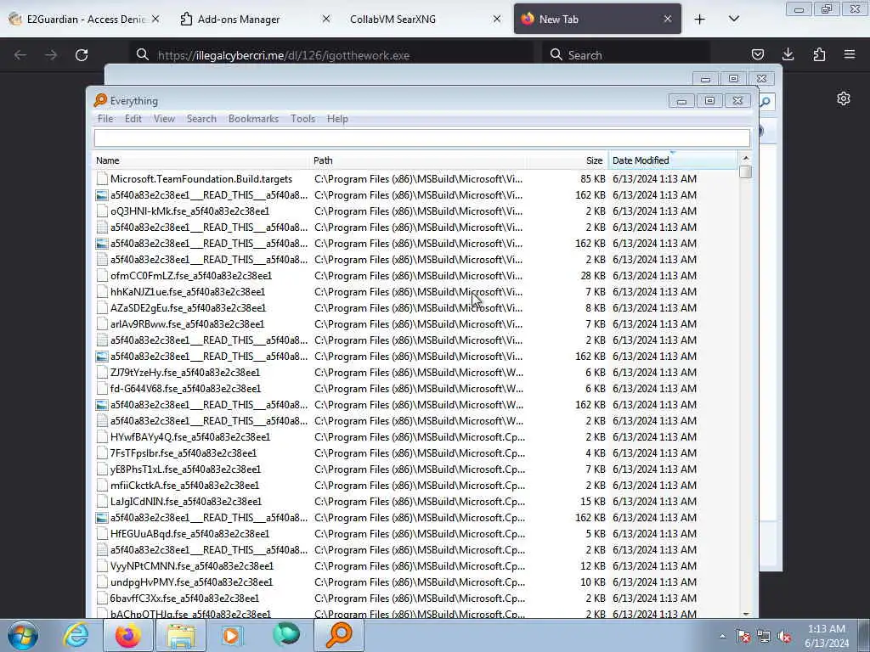Switch to E2Guardian Access Denied tab

click(x=84, y=20)
